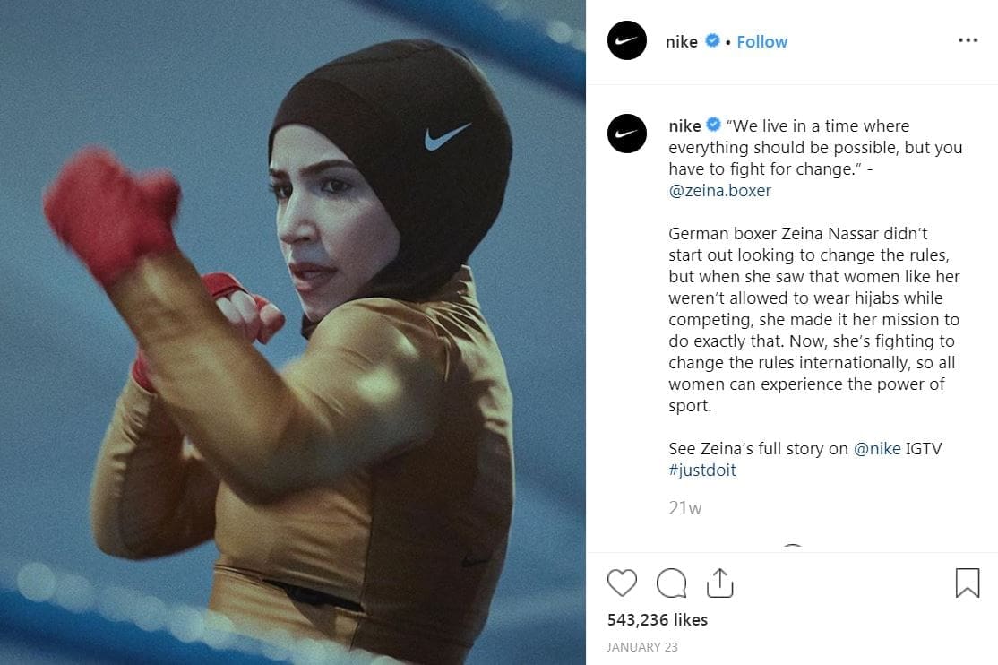View the list of 543,236 likes
998x665 pixels.
tap(658, 620)
